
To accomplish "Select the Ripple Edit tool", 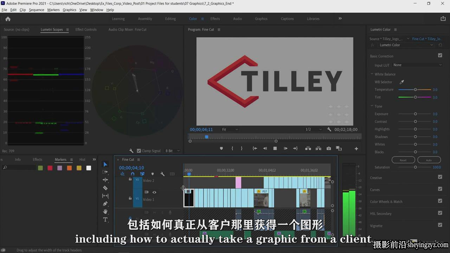I will coord(105,180).
